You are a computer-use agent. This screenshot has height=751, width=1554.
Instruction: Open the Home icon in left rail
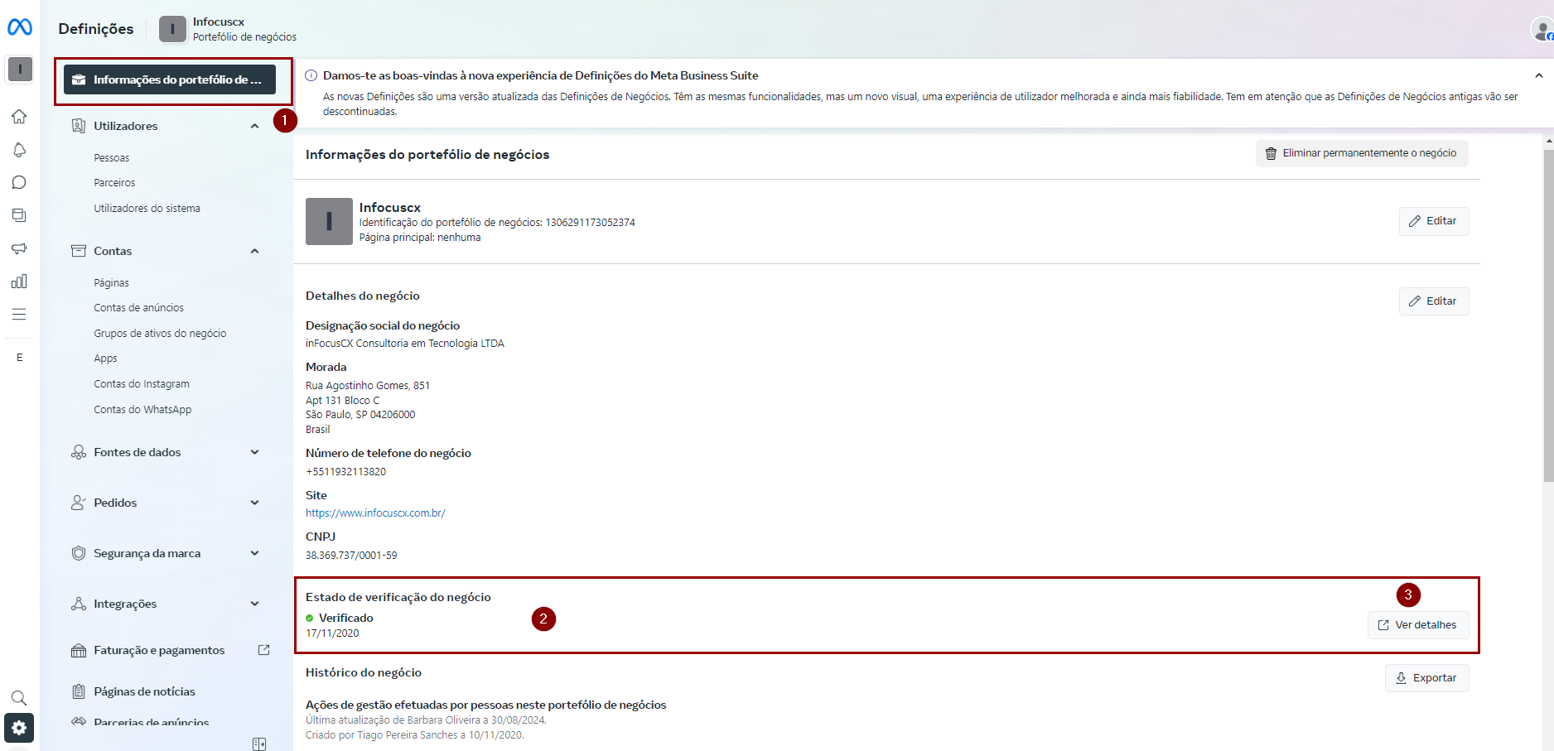pyautogui.click(x=19, y=117)
